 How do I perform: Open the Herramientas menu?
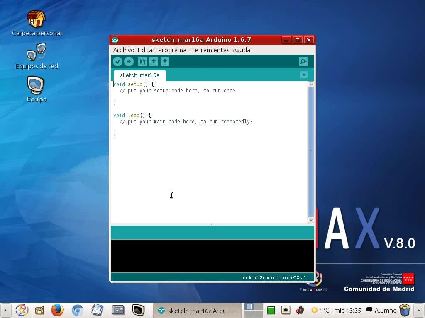click(x=210, y=50)
